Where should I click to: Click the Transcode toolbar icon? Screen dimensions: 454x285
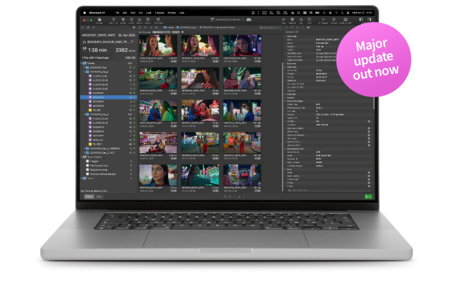[x=158, y=20]
